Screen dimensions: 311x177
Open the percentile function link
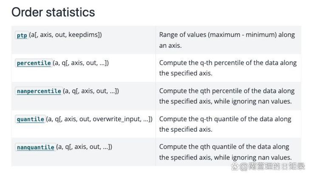[x=34, y=63]
